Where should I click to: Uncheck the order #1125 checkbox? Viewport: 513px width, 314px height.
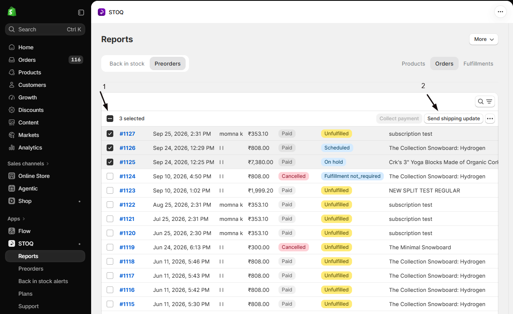coord(110,162)
